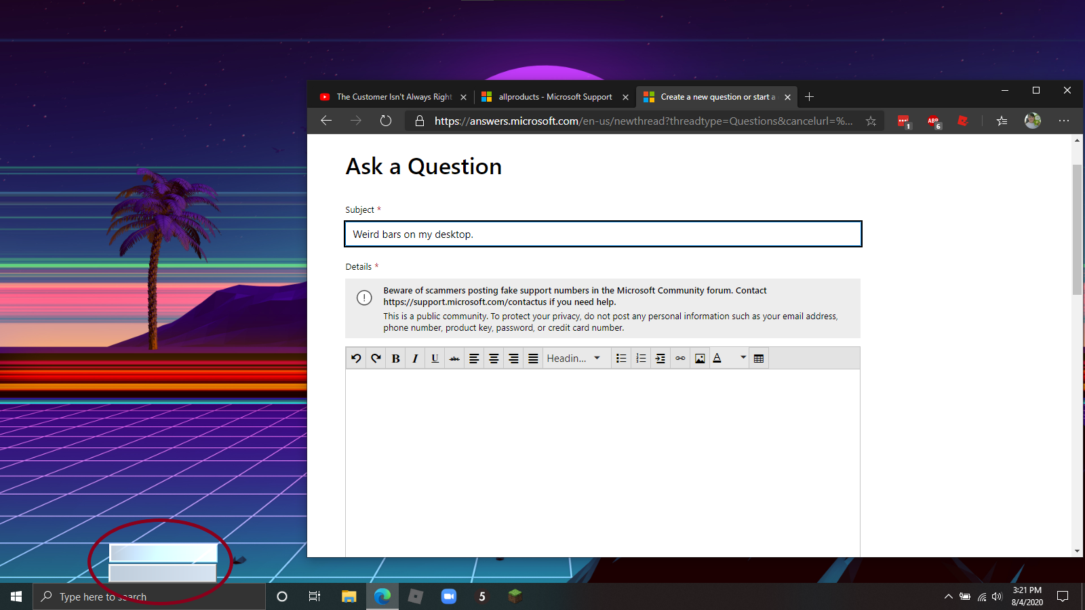Image resolution: width=1085 pixels, height=610 pixels.
Task: Open the Action Center notifications
Action: click(x=1063, y=596)
